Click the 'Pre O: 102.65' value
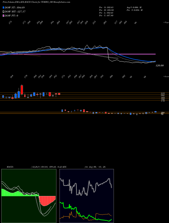 106,7
